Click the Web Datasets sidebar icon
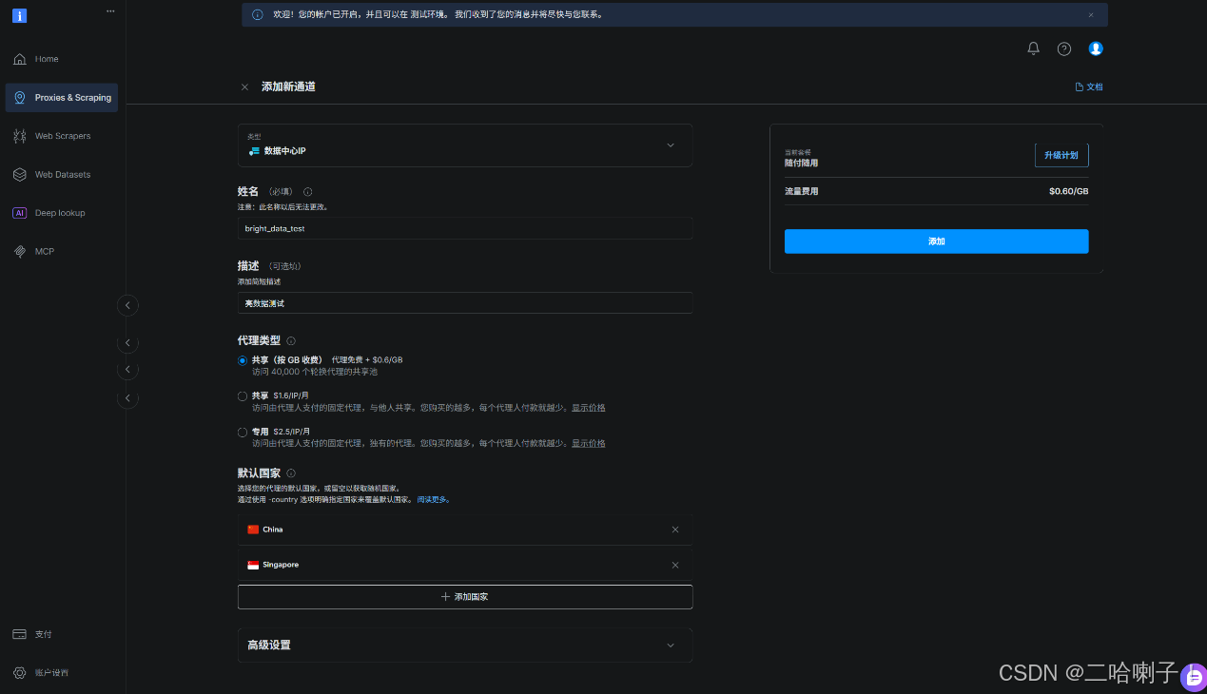1207x694 pixels. tap(19, 175)
